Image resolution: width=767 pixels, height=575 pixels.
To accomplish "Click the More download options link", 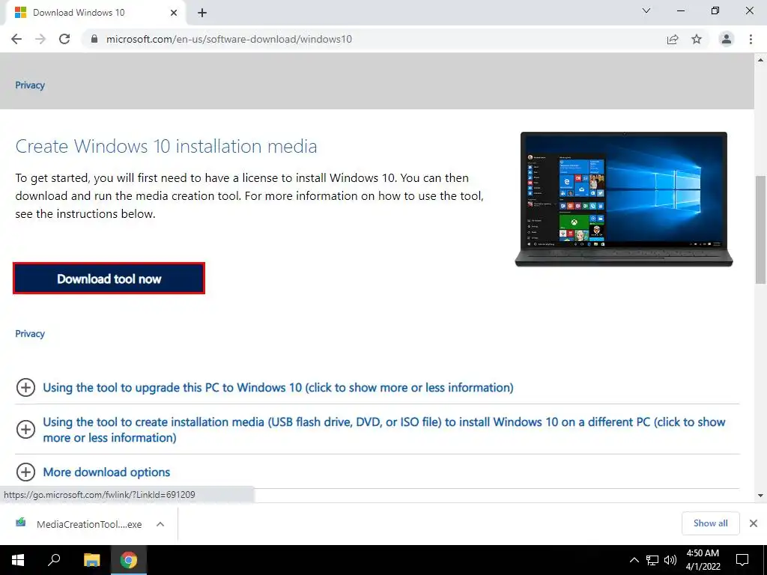I will coord(106,472).
